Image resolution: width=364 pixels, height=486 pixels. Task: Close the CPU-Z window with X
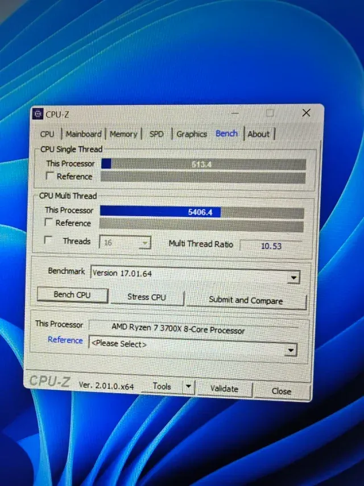(x=306, y=113)
